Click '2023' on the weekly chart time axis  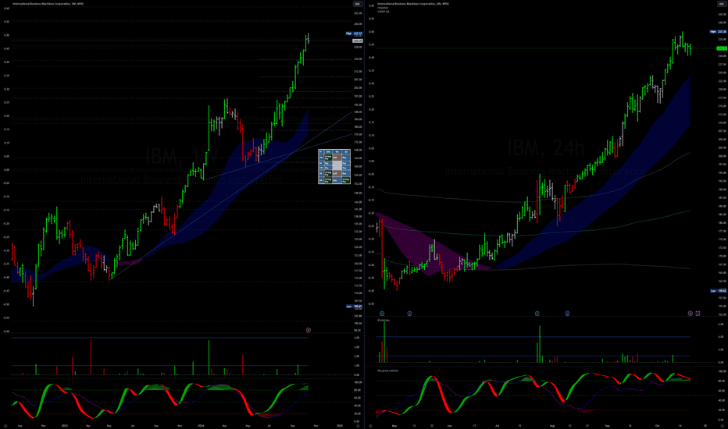point(65,425)
